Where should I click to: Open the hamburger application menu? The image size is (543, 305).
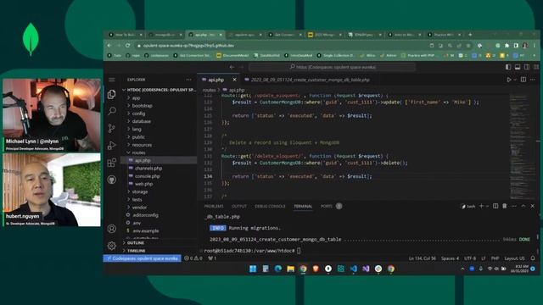tap(111, 80)
